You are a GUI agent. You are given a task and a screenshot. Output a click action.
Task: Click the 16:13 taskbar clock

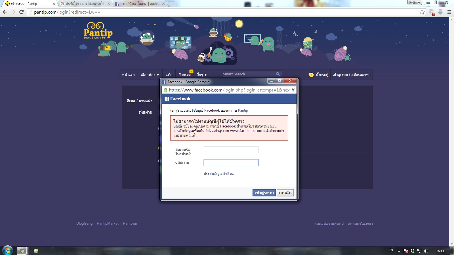[x=440, y=251]
